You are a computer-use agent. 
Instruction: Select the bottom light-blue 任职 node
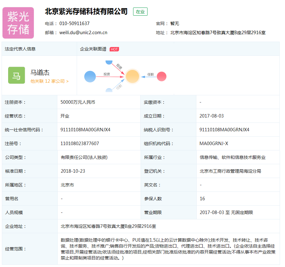(x=109, y=90)
